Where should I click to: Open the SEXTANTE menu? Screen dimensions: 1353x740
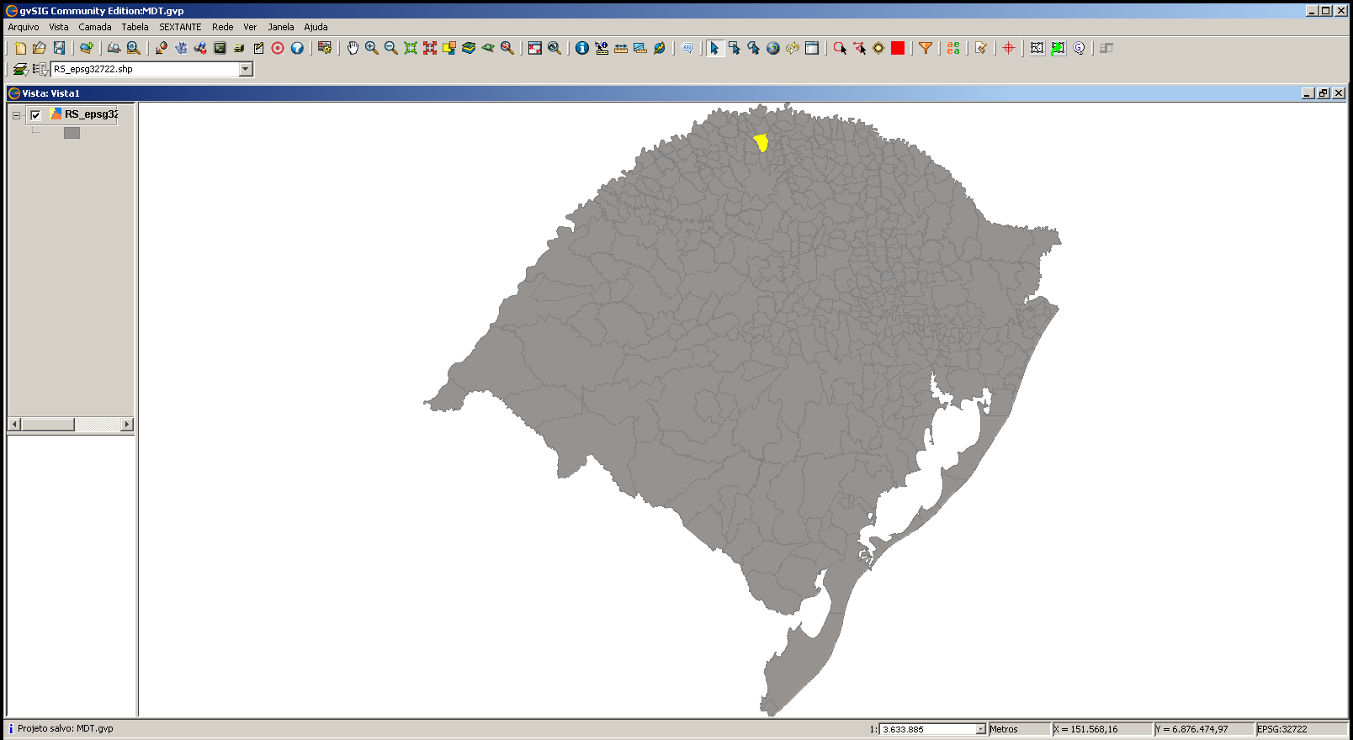coord(180,27)
